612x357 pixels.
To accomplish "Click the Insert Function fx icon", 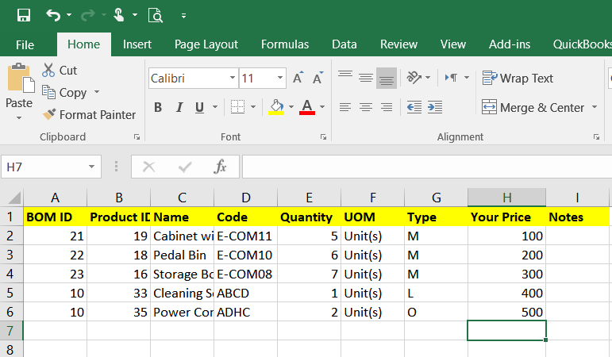I will [x=221, y=167].
